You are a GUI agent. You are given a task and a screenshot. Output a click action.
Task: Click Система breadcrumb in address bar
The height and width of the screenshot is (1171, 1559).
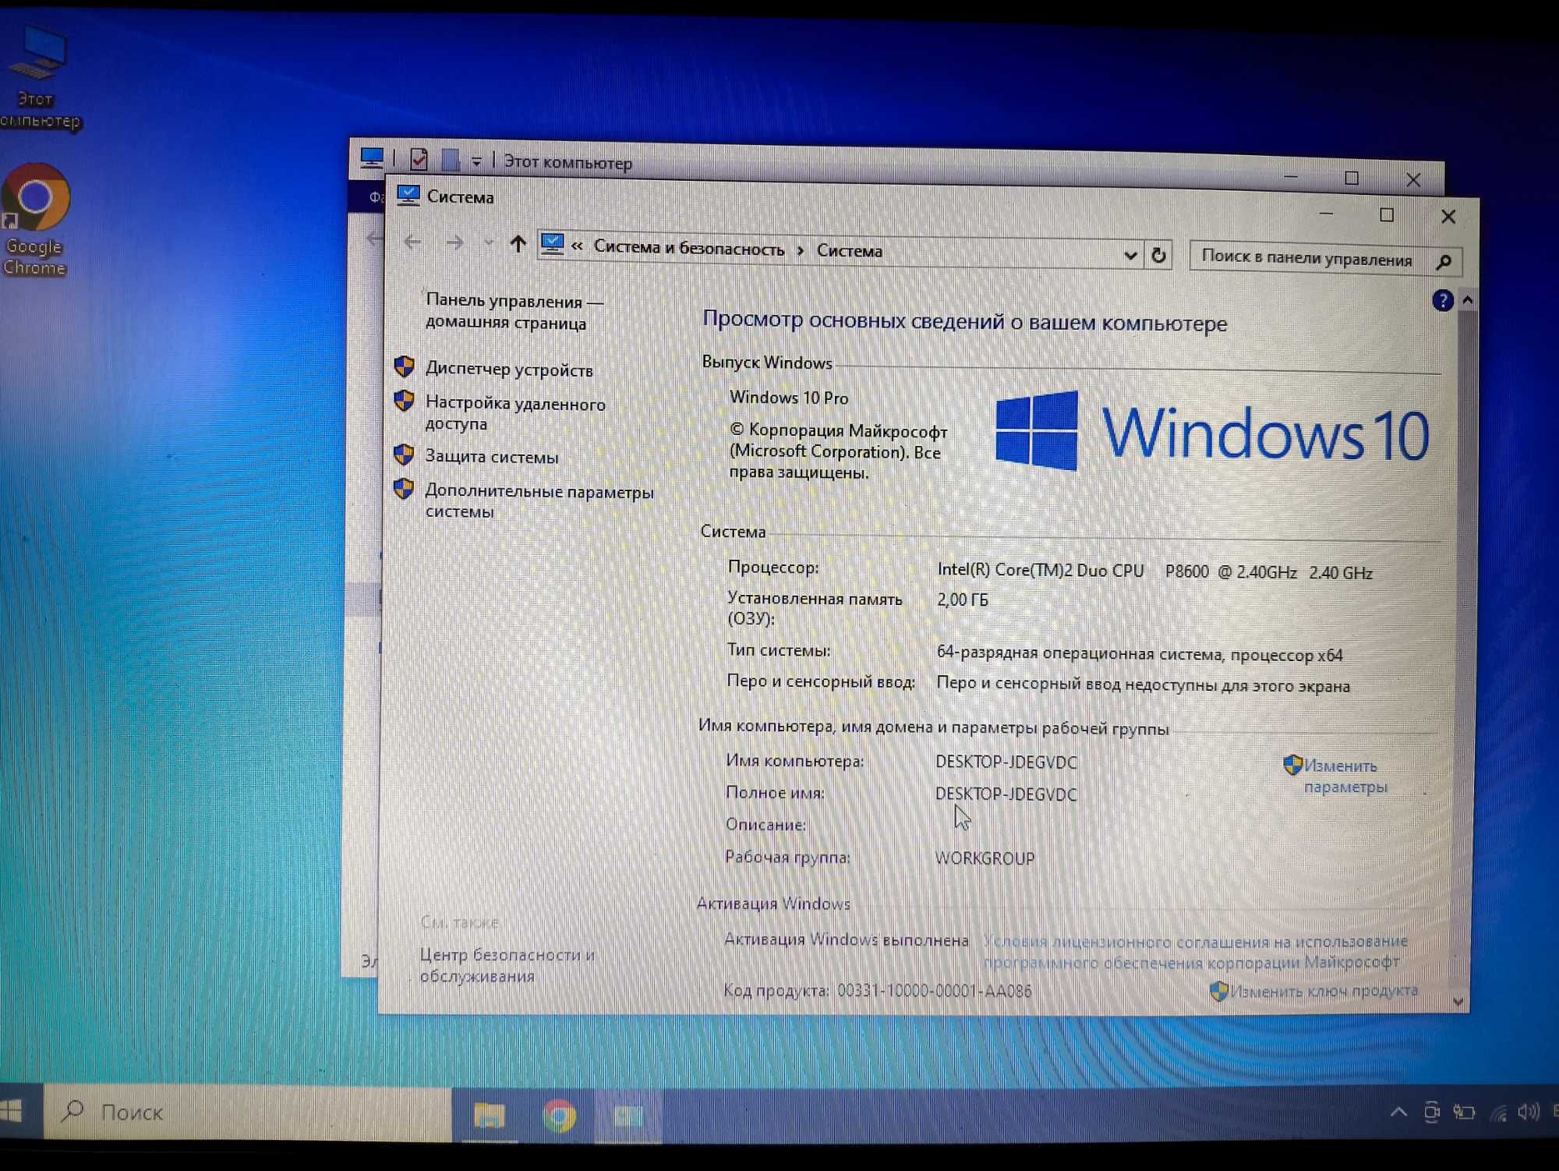pos(850,251)
